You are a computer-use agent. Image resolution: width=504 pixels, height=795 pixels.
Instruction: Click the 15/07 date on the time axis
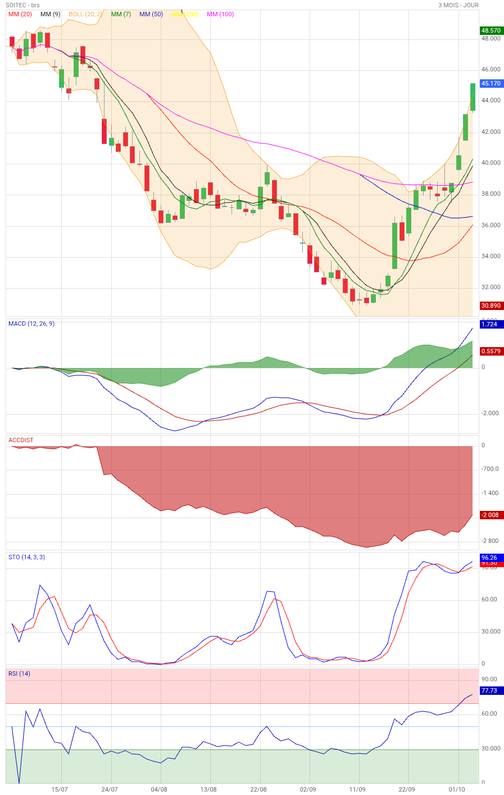pos(60,789)
